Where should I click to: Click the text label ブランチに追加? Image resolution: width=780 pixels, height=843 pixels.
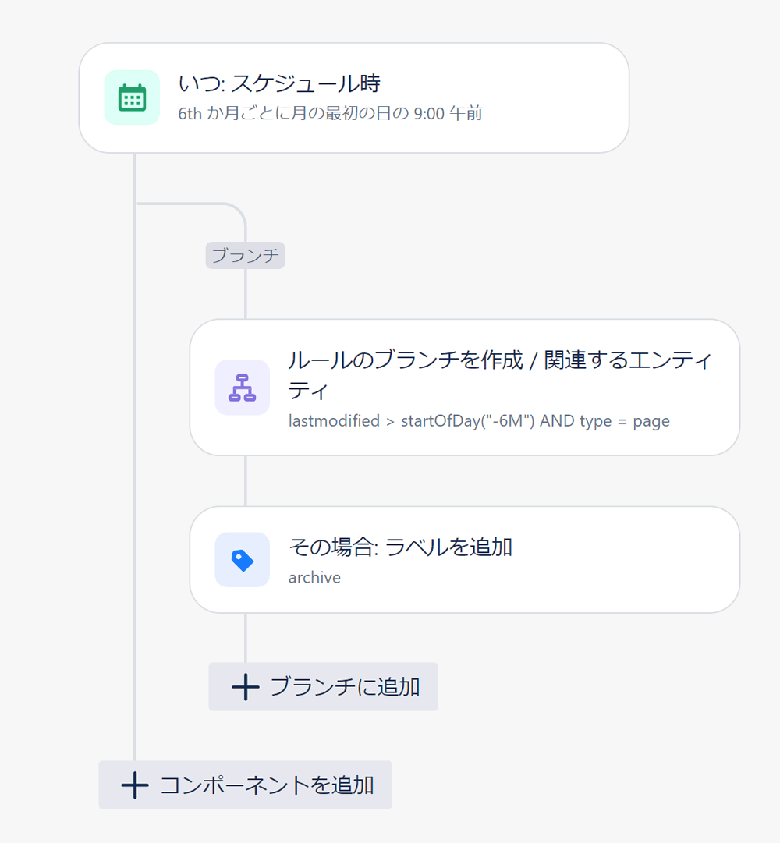(345, 687)
